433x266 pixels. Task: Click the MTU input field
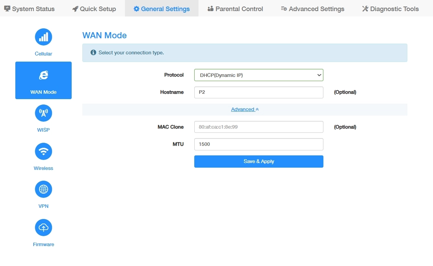coord(259,144)
